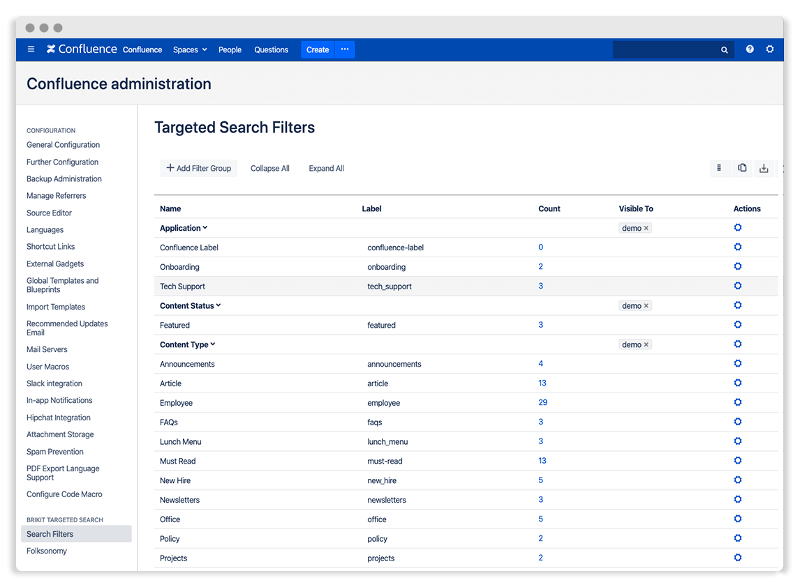Viewport: 800px width, 587px height.
Task: Open actions gear for Confluence Label row
Action: click(738, 247)
